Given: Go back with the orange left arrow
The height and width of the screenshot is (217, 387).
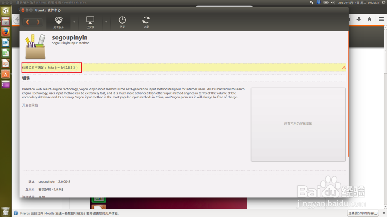Looking at the screenshot, I should click(27, 22).
